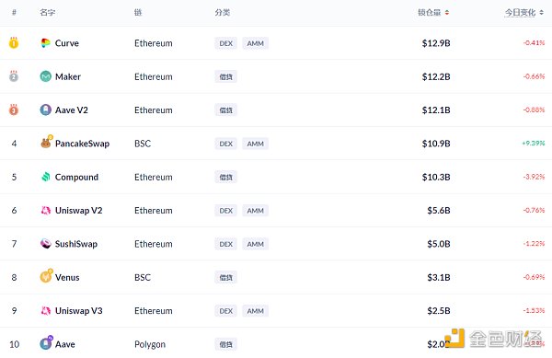This screenshot has height=358, width=552.
Task: Click the PancakeSwap bunny logo icon
Action: [46, 142]
